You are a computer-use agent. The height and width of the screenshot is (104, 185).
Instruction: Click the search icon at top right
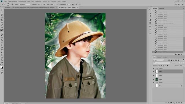point(176,4)
